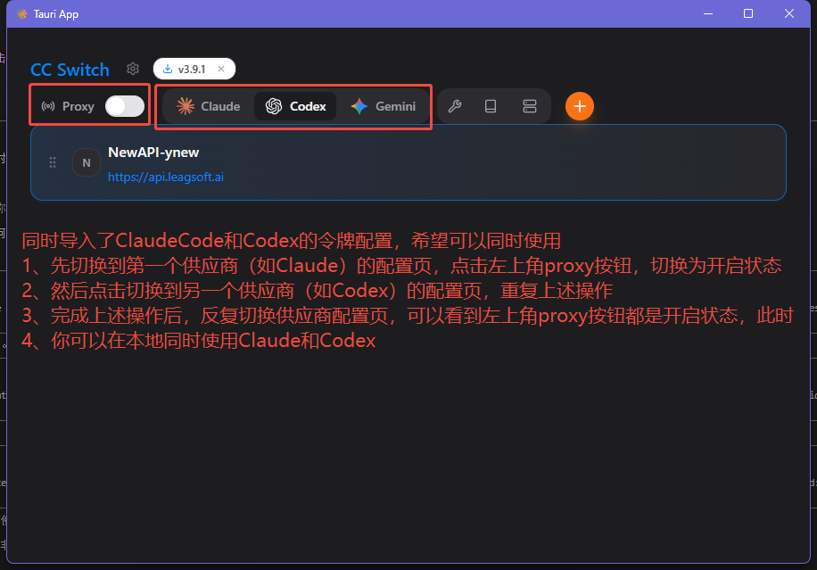Click the Gemini diamond logo
Viewport: 817px width, 570px height.
pyautogui.click(x=359, y=106)
